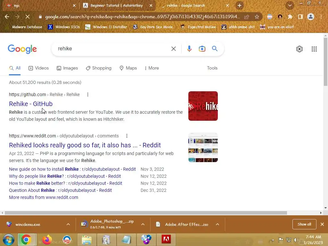Open Question About Rehike link
This screenshot has width=328, height=246.
[60, 190]
